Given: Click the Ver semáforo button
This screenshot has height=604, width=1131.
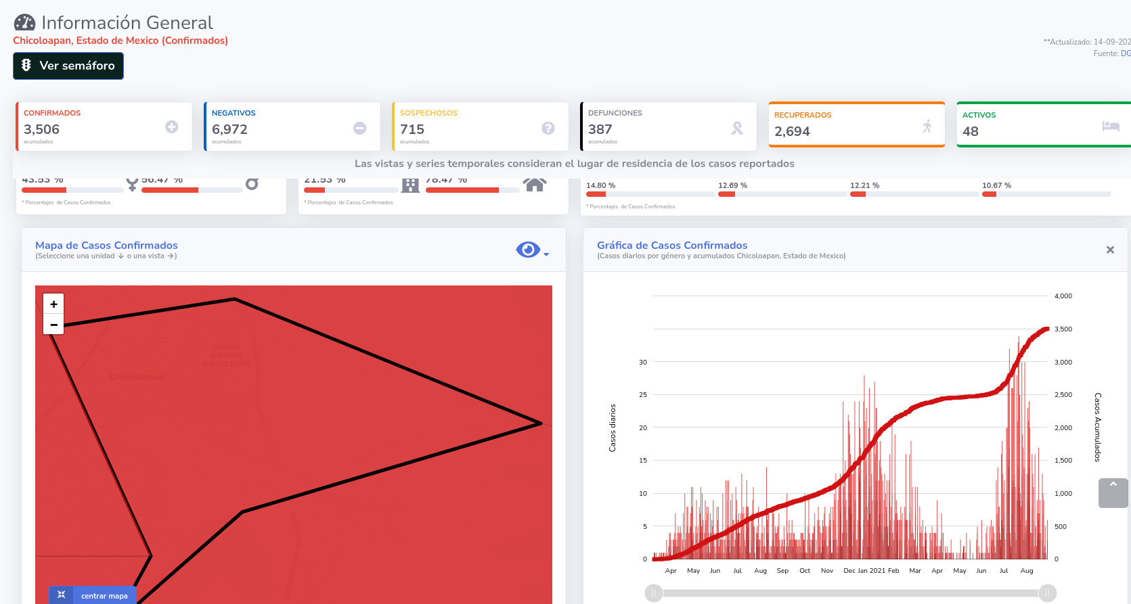Looking at the screenshot, I should [68, 66].
